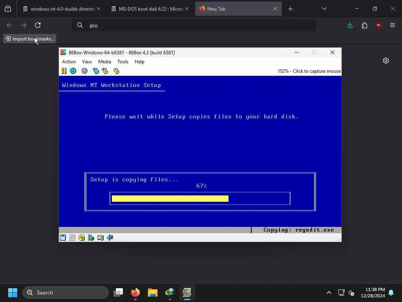Click the 67% progress percentage
Screen dimensions: 402x302
click(201, 186)
